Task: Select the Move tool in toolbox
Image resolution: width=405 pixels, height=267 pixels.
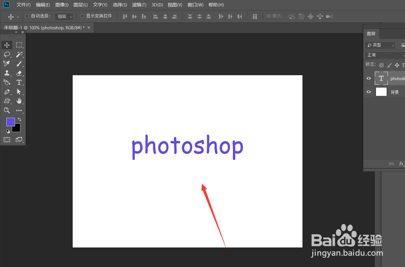Action: click(x=7, y=45)
